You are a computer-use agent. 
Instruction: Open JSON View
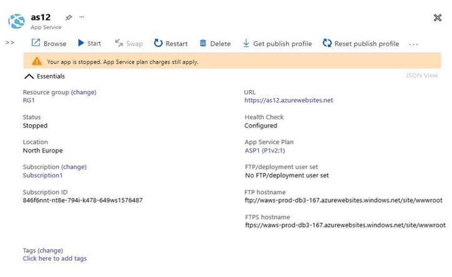(x=422, y=76)
